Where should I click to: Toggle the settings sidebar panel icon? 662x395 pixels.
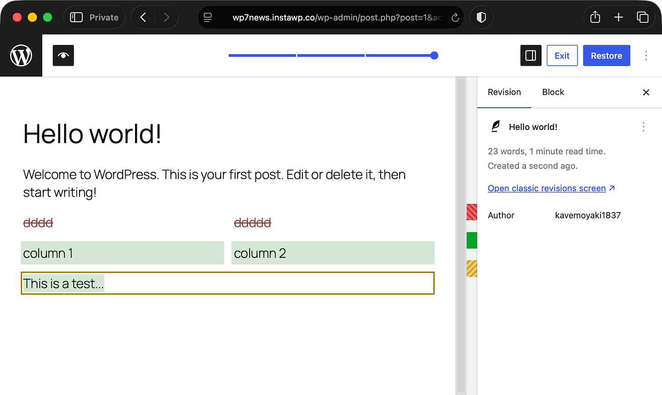tap(531, 55)
